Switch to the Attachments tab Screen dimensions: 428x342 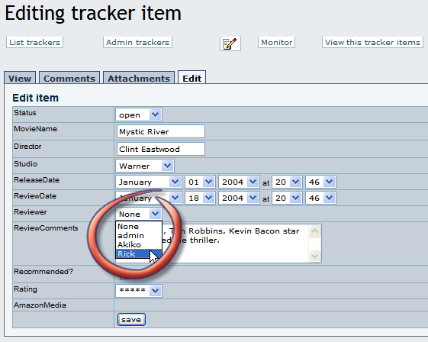click(139, 79)
